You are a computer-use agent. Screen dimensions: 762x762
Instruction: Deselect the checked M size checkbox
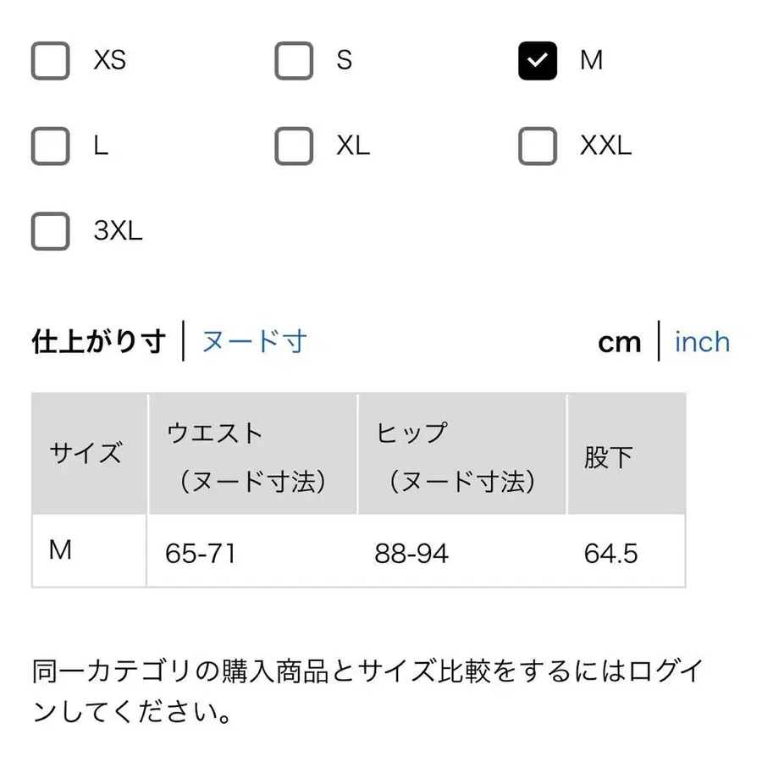coord(538,60)
